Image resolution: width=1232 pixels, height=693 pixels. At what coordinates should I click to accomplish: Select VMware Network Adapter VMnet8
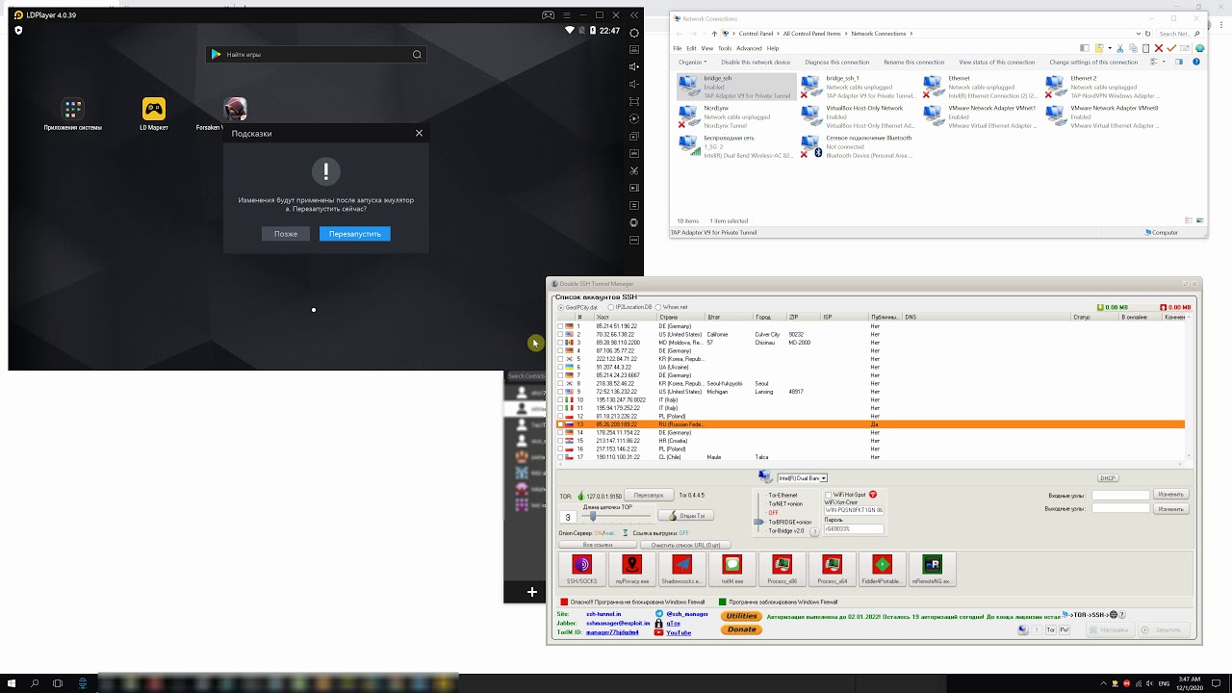(1105, 116)
